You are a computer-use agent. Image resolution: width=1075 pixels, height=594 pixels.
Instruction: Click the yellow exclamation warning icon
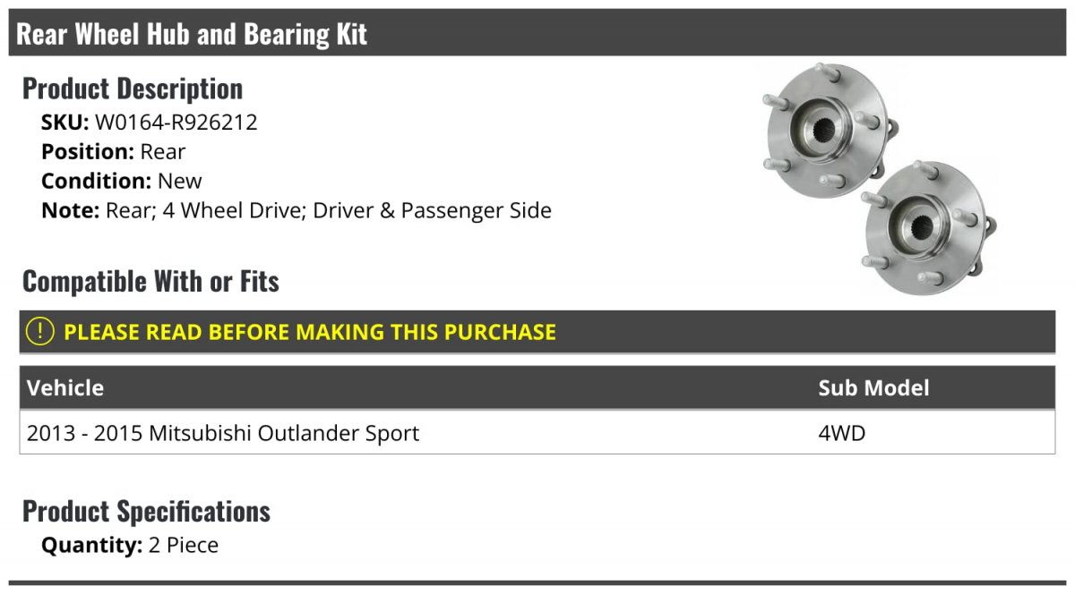40,332
